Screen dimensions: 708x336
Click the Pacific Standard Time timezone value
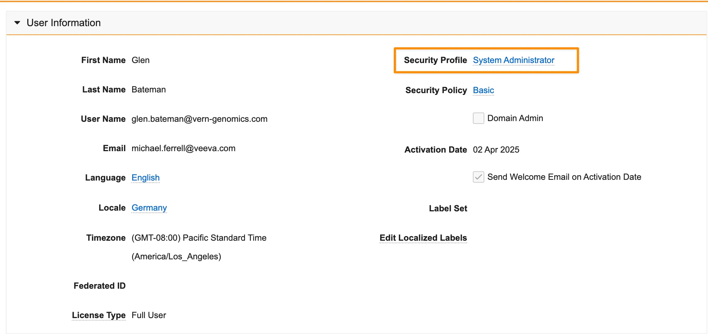(199, 238)
